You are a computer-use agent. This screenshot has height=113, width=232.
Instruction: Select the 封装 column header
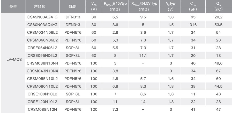[72, 7]
